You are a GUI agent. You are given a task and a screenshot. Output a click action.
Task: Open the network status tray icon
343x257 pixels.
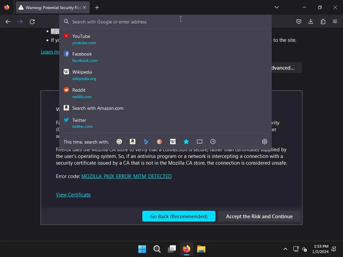coord(296,249)
